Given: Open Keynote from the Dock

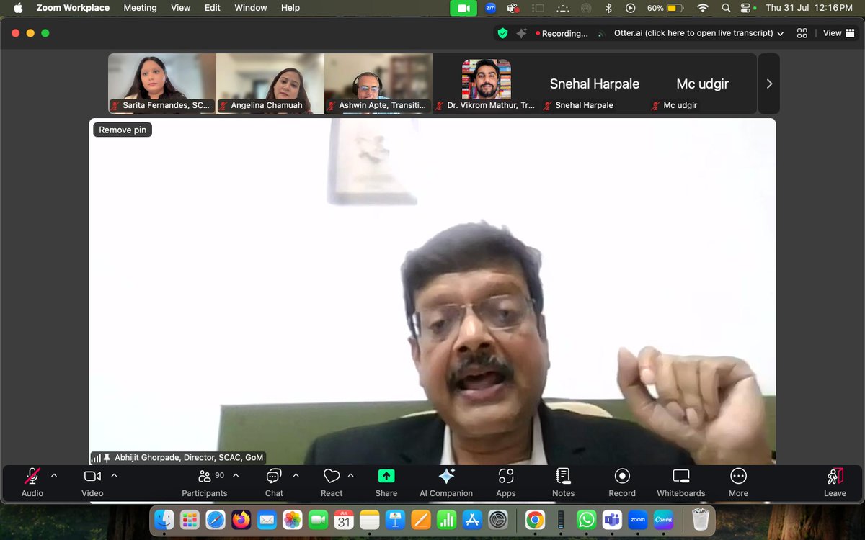Looking at the screenshot, I should (395, 519).
